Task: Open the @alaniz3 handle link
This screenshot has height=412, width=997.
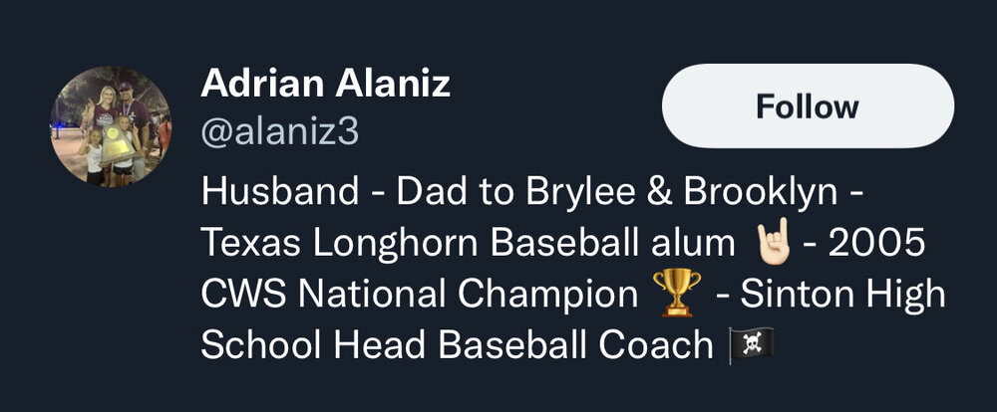Action: [279, 132]
